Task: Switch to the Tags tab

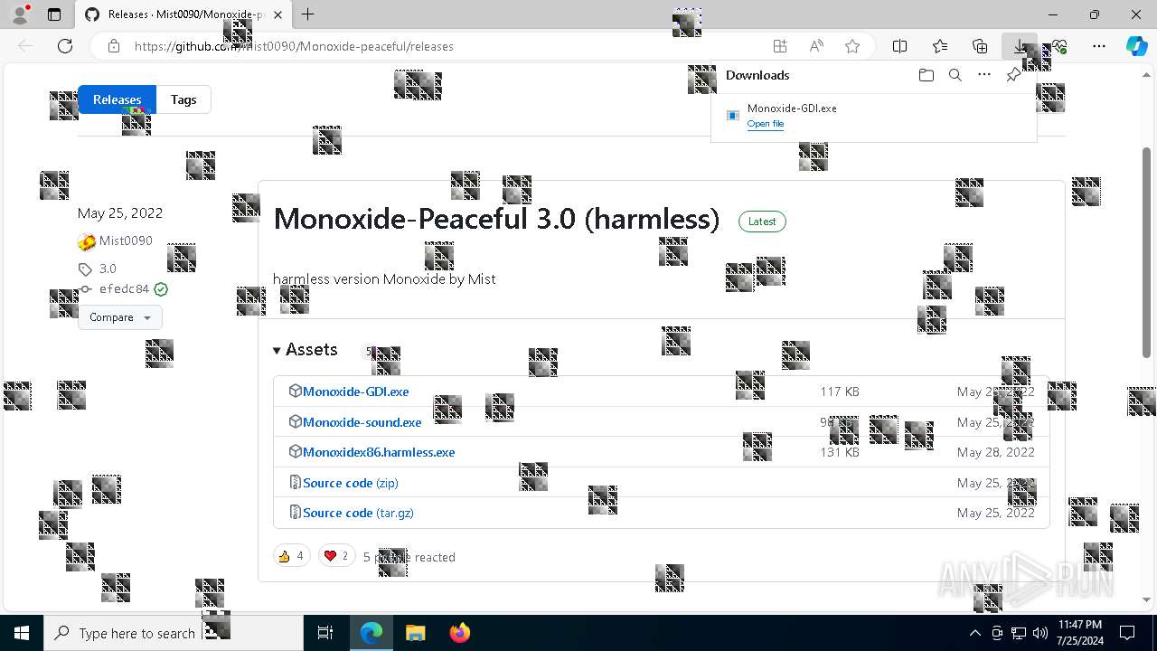Action: pyautogui.click(x=183, y=99)
